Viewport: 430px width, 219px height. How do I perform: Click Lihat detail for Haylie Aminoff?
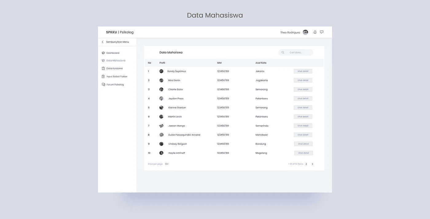pyautogui.click(x=303, y=153)
